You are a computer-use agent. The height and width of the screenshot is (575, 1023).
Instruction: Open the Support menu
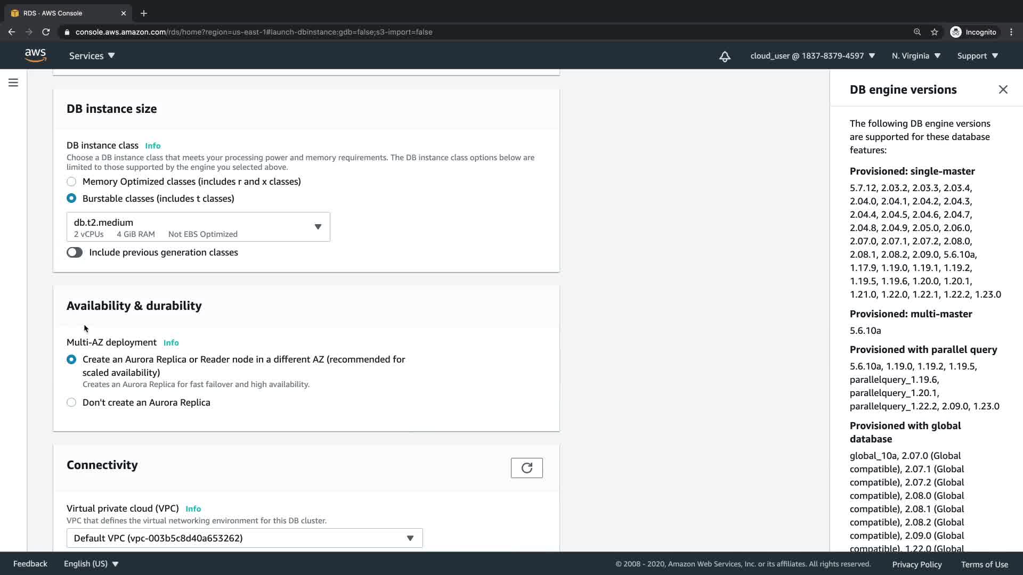977,56
